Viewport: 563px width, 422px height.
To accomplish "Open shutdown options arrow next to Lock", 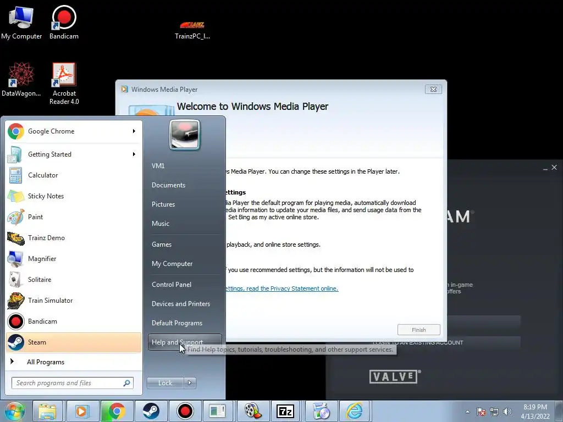I will [190, 383].
